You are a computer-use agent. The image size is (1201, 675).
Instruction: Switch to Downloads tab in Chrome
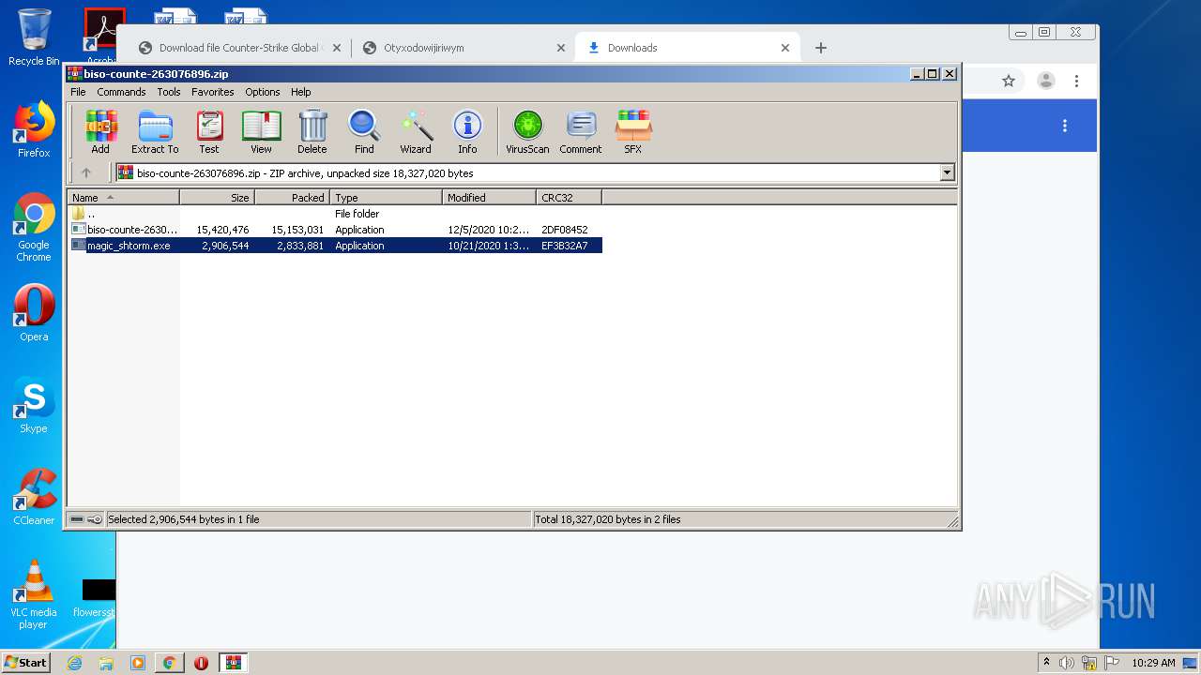(x=688, y=48)
